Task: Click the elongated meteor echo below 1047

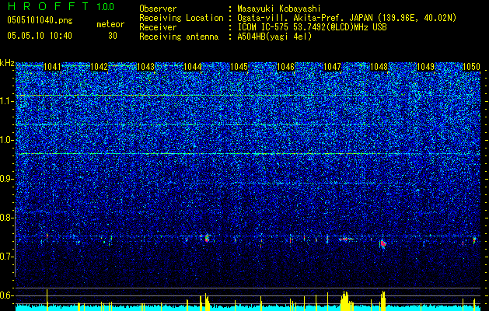Action: (x=346, y=239)
